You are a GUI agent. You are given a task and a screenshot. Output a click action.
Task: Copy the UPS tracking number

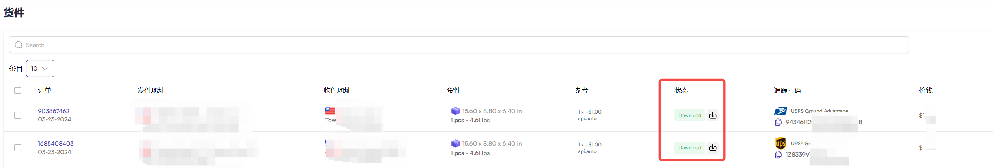click(x=778, y=155)
